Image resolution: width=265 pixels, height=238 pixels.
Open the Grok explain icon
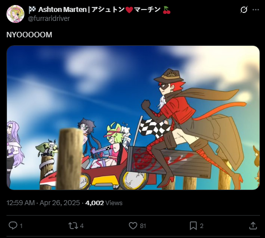coord(244,9)
